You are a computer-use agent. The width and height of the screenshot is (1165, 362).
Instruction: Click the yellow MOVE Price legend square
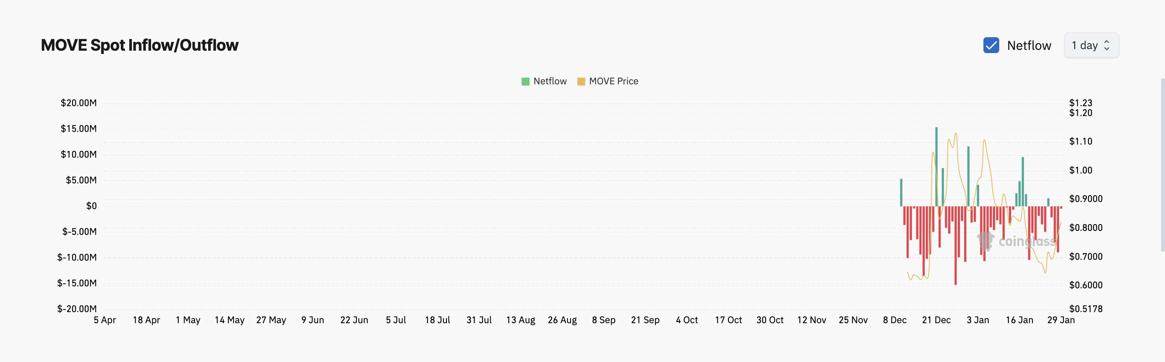[581, 81]
